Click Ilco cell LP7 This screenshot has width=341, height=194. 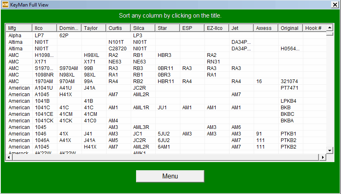pyautogui.click(x=39, y=36)
